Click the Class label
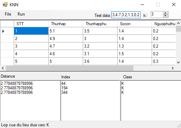 (x=128, y=77)
